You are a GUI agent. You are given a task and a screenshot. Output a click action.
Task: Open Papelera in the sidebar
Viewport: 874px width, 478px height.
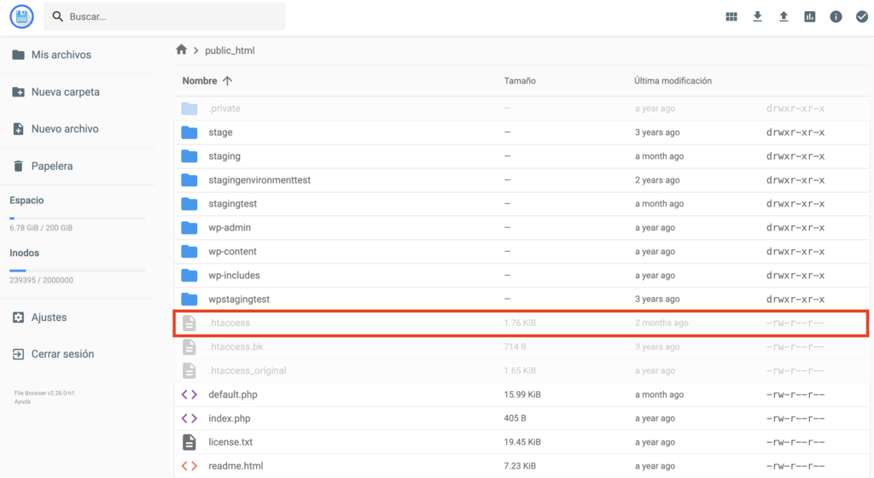coord(51,166)
